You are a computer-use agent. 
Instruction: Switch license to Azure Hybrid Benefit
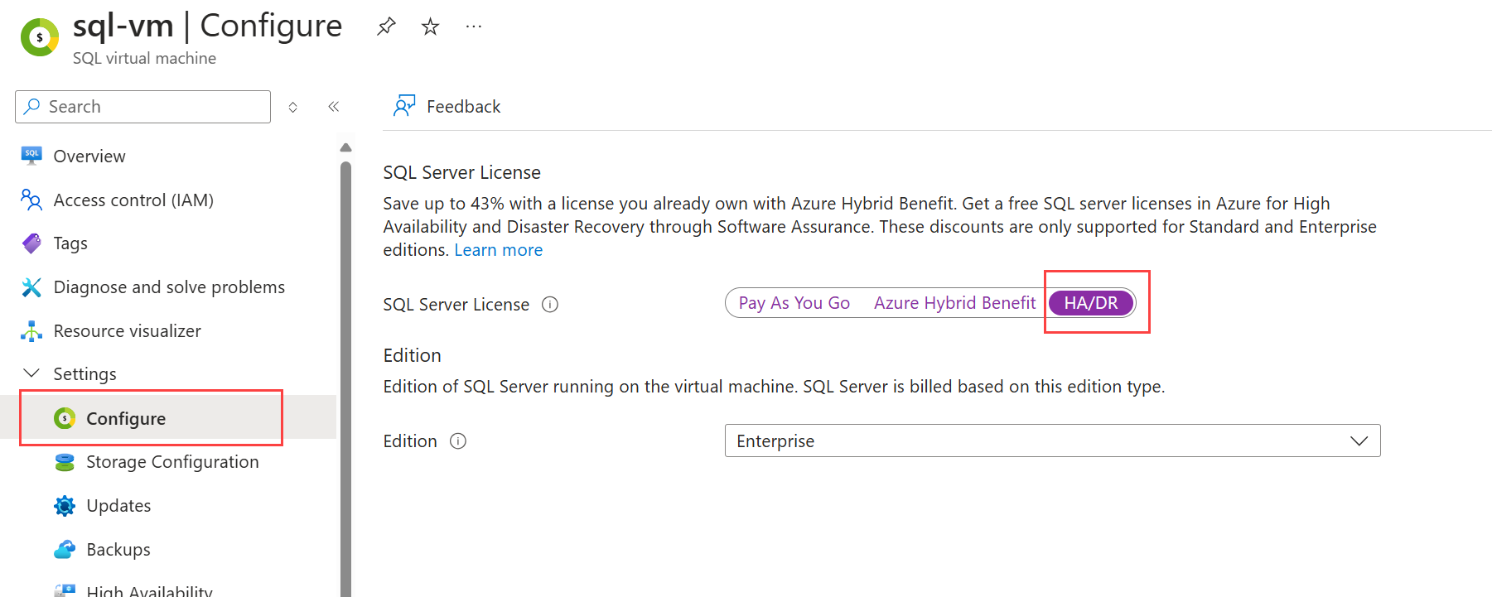[954, 302]
